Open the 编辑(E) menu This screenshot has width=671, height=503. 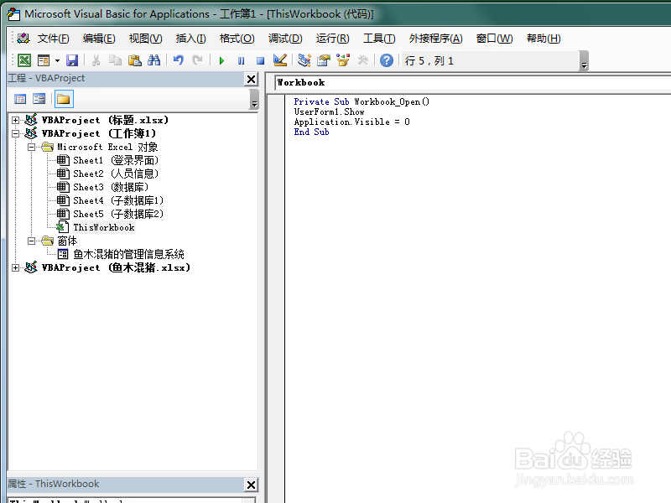pyautogui.click(x=99, y=39)
